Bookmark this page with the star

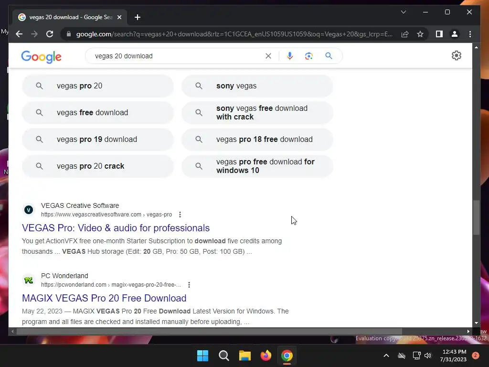(420, 34)
